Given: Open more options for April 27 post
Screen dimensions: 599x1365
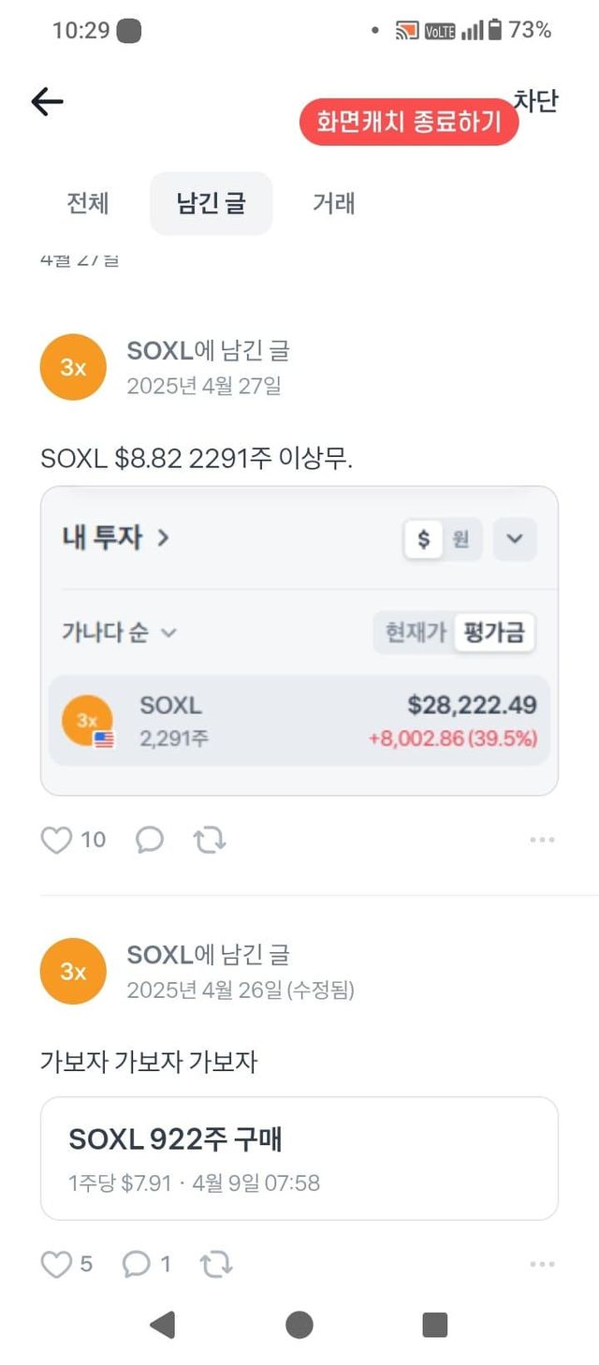Looking at the screenshot, I should 542,840.
